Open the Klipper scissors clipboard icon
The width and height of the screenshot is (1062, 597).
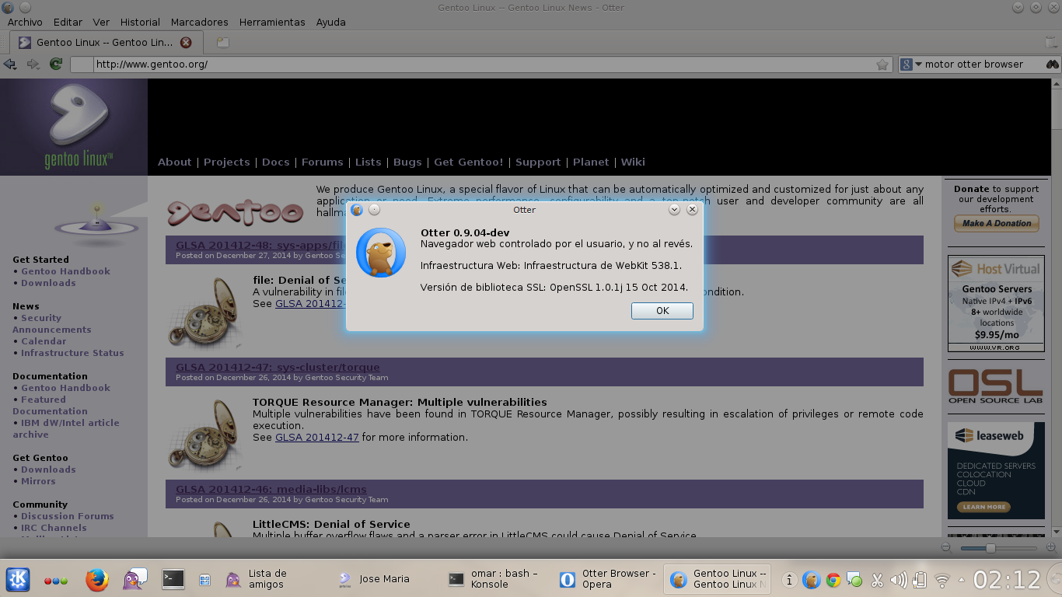pyautogui.click(x=877, y=580)
